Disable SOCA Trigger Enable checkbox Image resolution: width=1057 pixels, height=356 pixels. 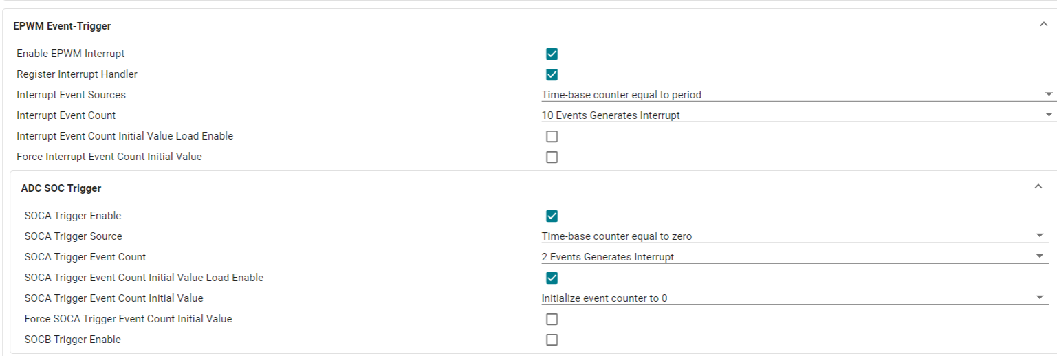[x=552, y=216]
